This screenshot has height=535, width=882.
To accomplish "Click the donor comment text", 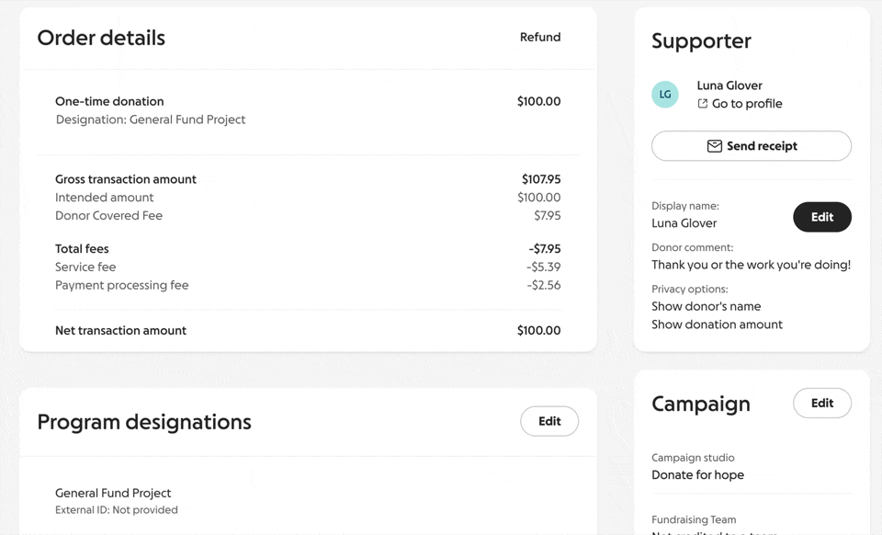I will click(751, 265).
